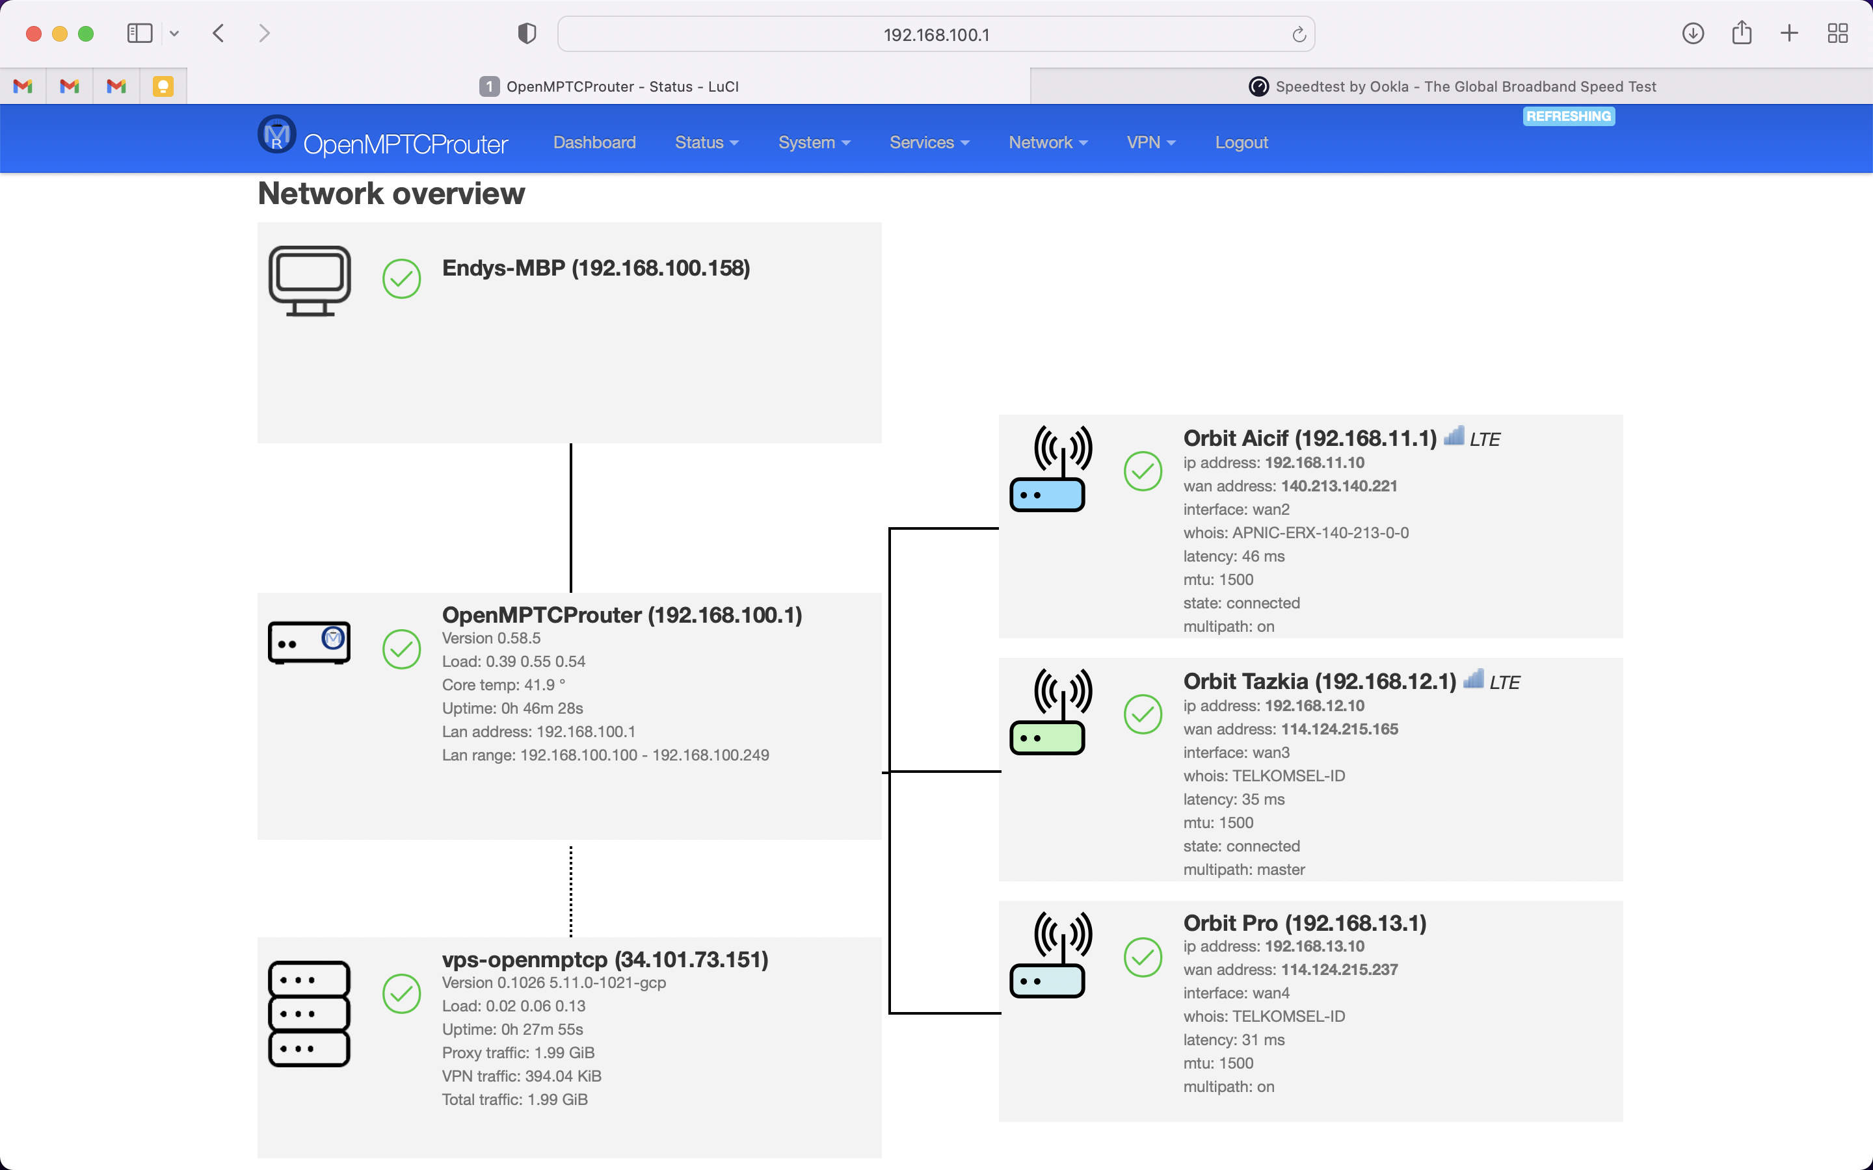This screenshot has width=1873, height=1170.
Task: Click the OpenMPTCProuter brand name link
Action: (406, 144)
